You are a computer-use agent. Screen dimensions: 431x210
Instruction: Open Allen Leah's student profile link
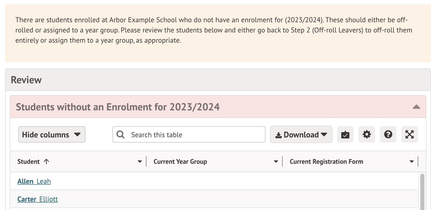pyautogui.click(x=34, y=181)
